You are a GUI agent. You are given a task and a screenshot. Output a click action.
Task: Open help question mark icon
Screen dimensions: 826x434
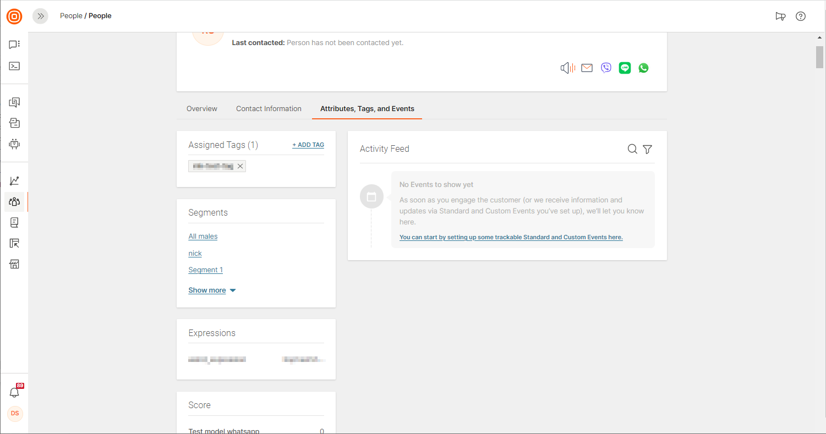(801, 16)
